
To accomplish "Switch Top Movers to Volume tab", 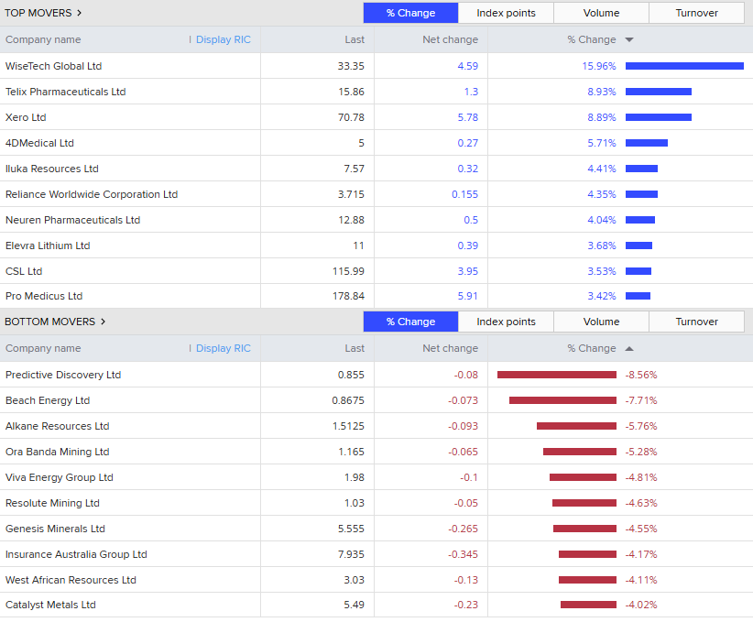I will click(601, 13).
